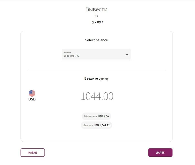Click the Select balance heading

[96, 40]
